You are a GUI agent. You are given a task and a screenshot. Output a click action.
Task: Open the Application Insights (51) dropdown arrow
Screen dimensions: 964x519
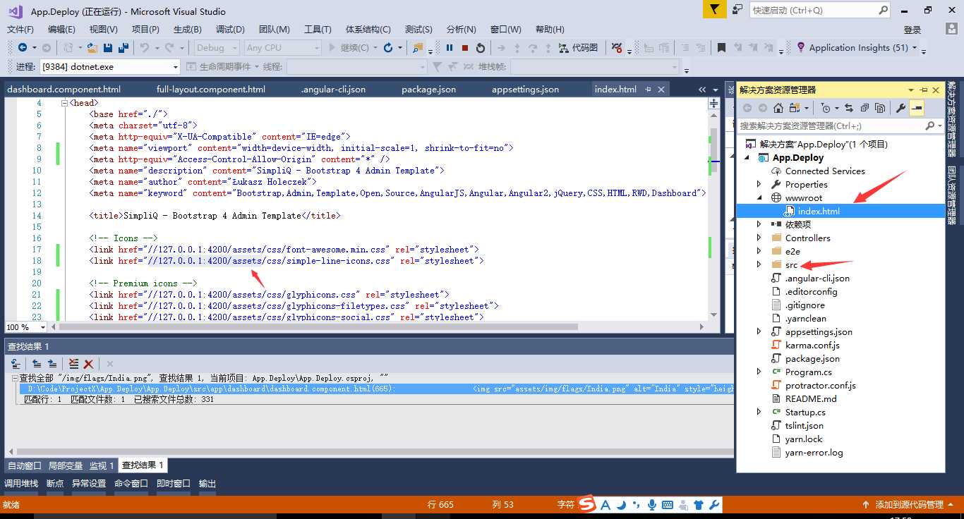coord(915,48)
